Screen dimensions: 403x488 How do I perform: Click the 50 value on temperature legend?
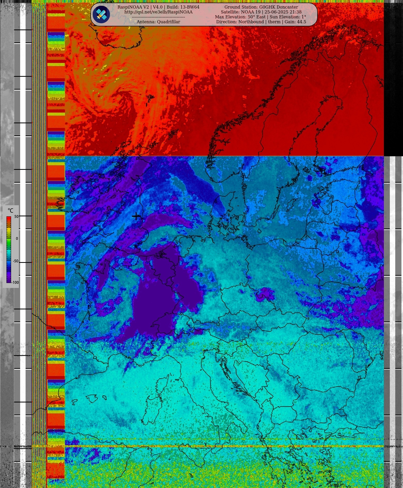coord(17,217)
